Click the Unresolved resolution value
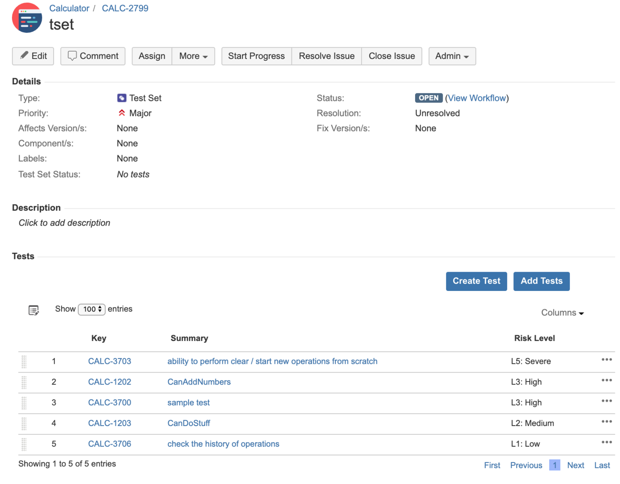The width and height of the screenshot is (620, 484). point(437,113)
